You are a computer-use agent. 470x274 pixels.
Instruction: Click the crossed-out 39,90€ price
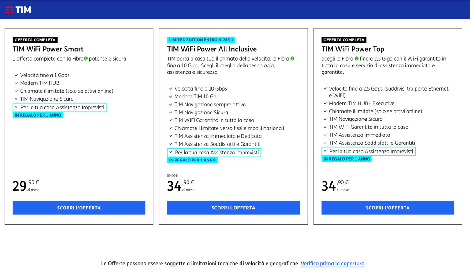tap(173, 175)
